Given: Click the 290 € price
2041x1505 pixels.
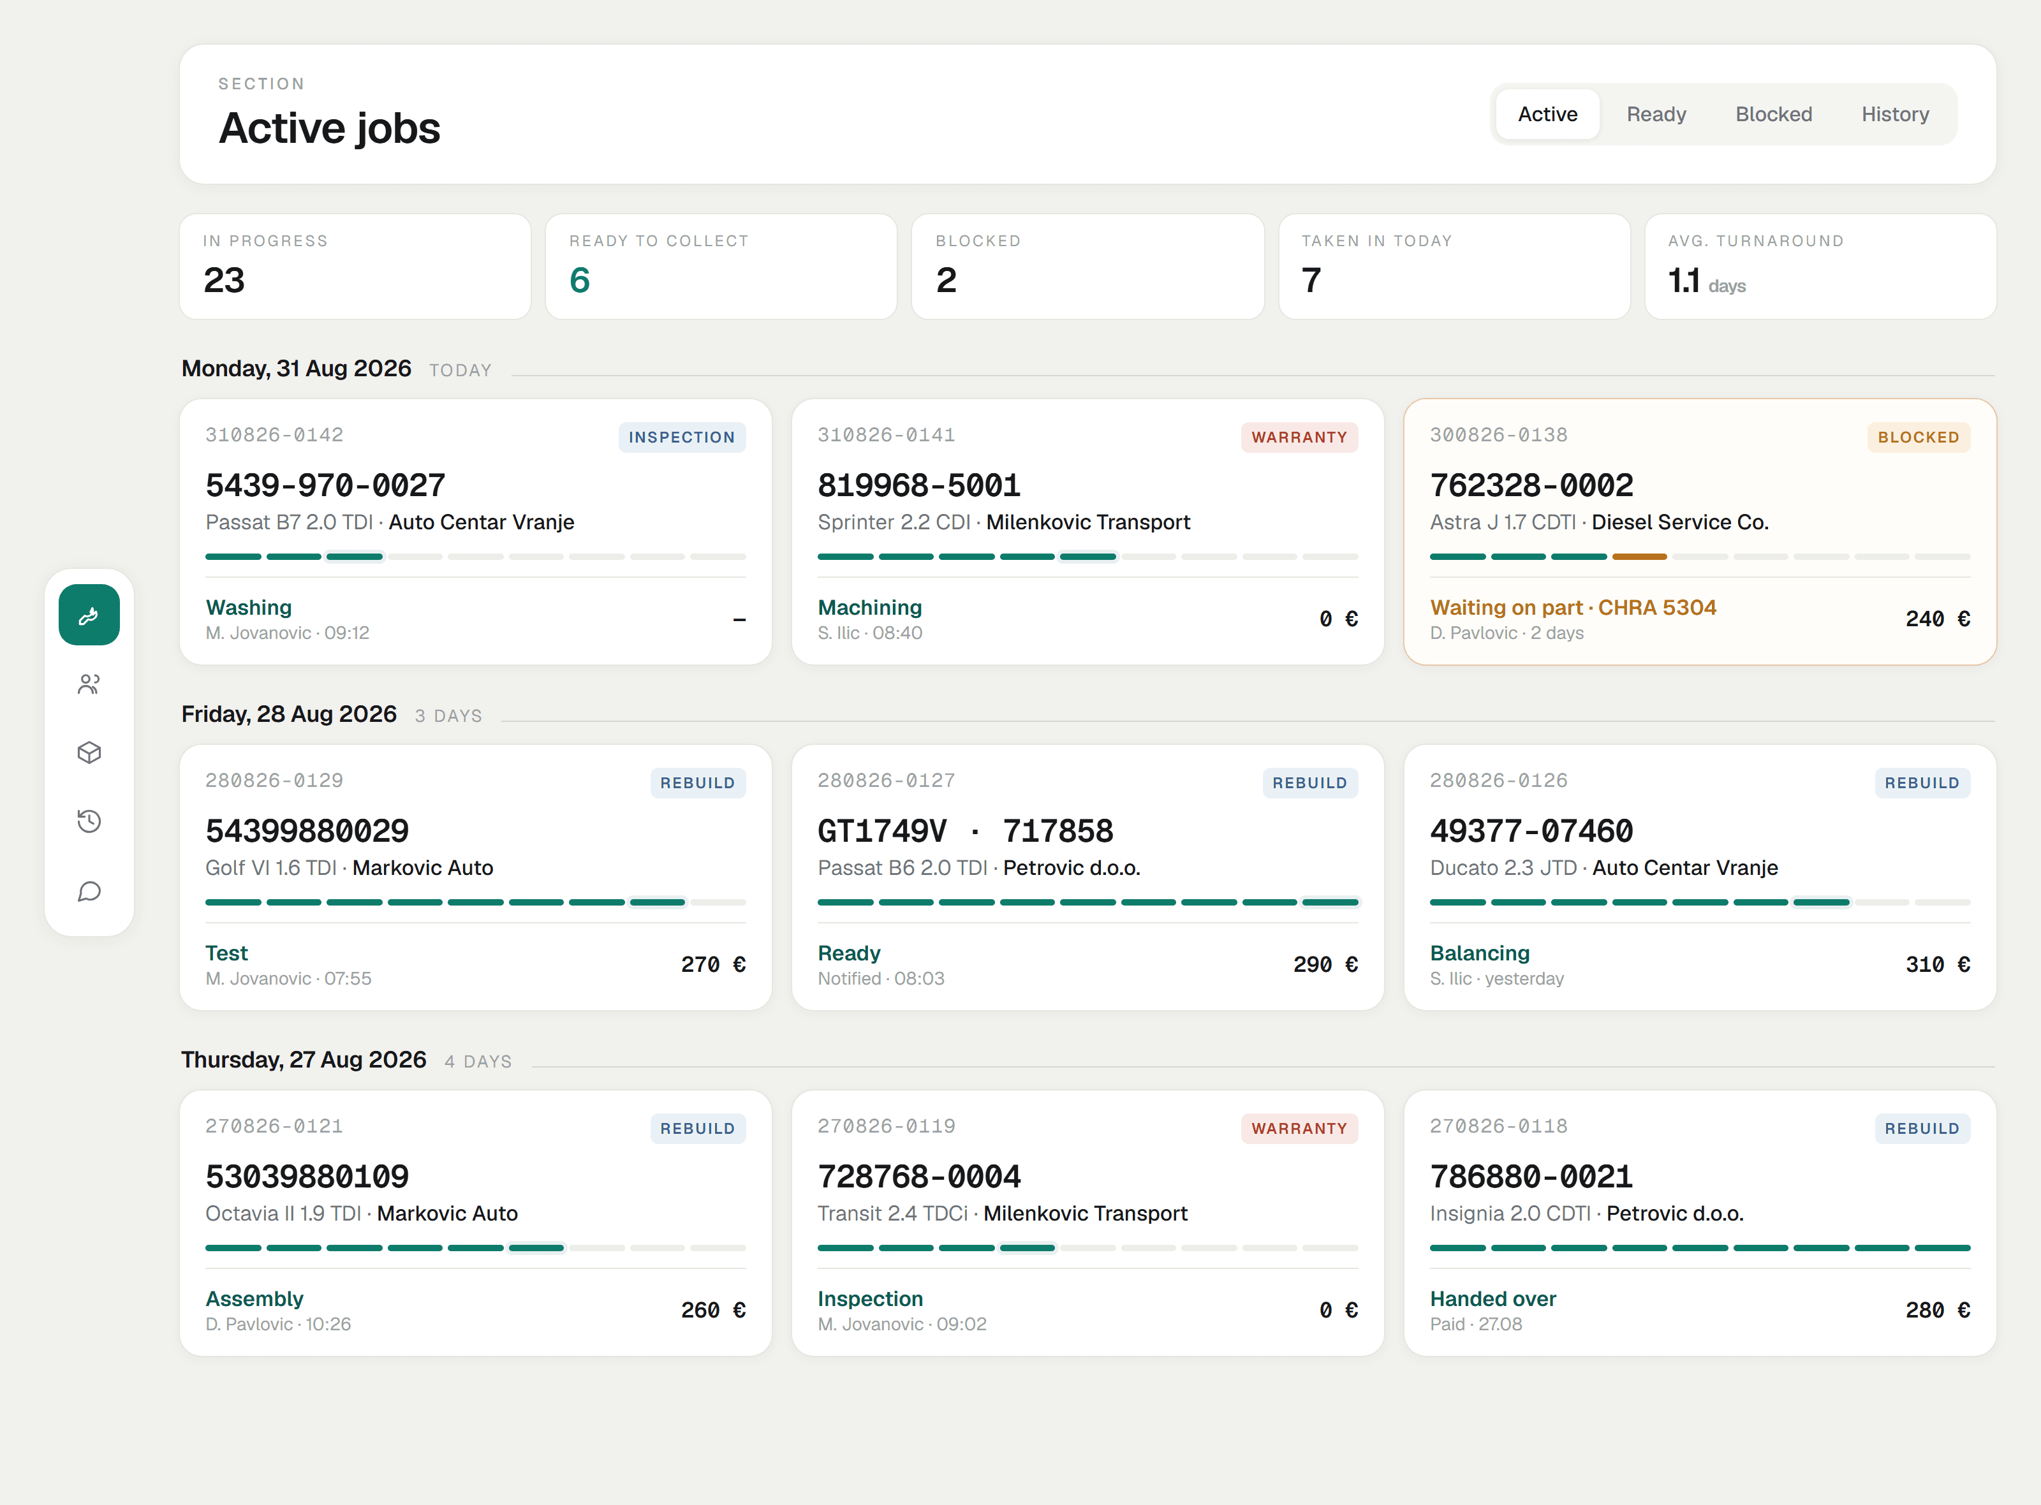Looking at the screenshot, I should coord(1325,964).
